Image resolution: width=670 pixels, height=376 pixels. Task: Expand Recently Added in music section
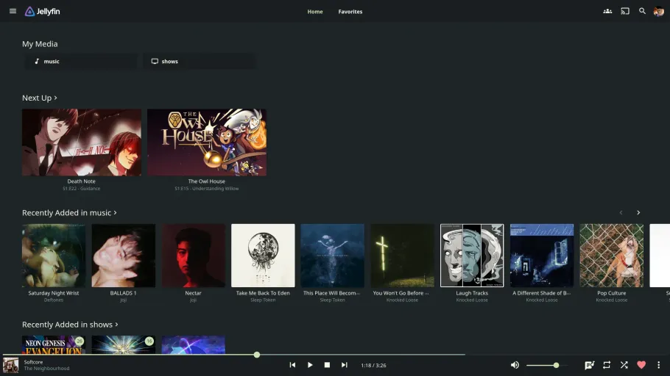click(x=69, y=213)
